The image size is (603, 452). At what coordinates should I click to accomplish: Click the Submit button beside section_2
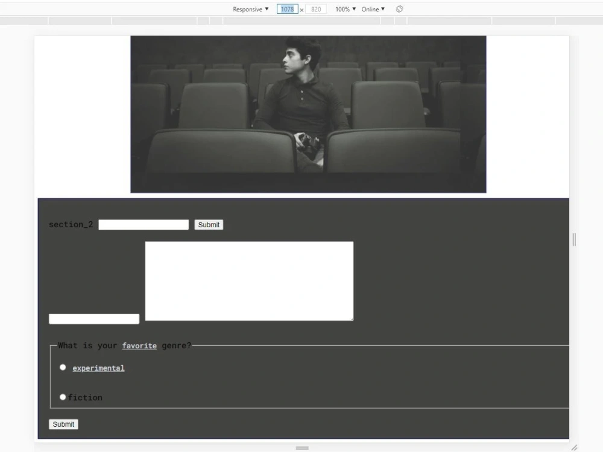[x=209, y=225]
